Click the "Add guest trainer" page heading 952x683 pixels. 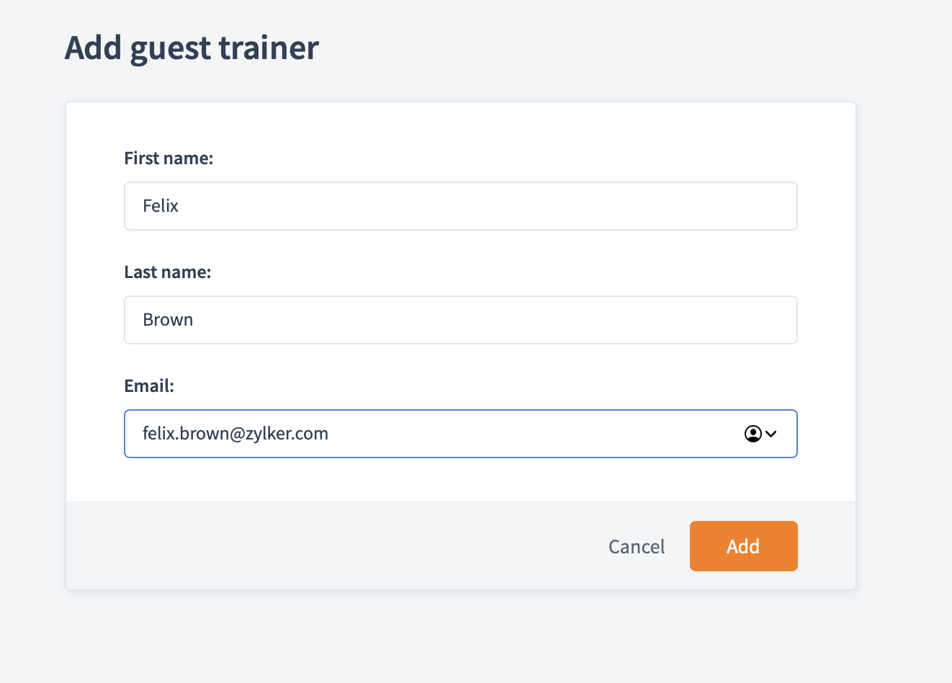click(192, 48)
